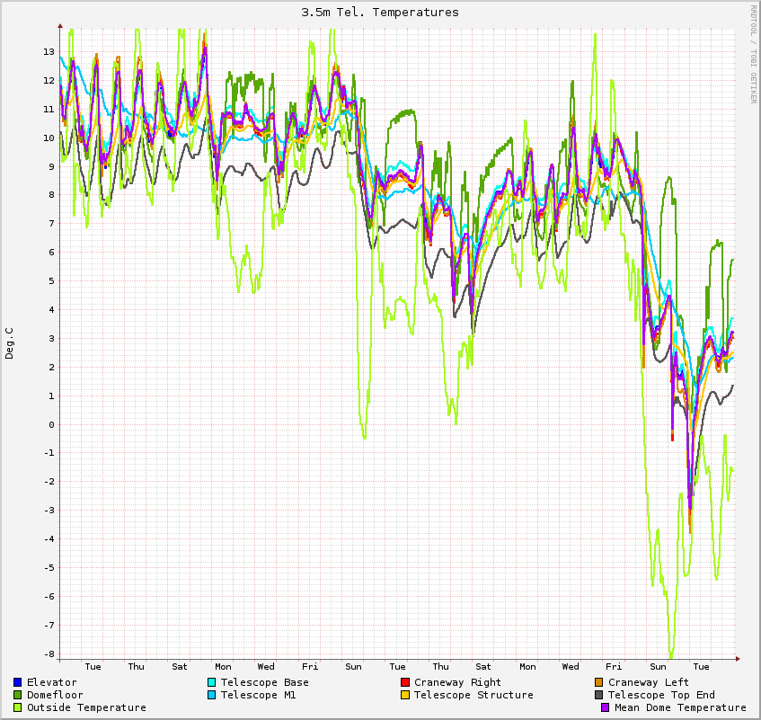Click the red Craneway Right legend swatch

point(405,682)
